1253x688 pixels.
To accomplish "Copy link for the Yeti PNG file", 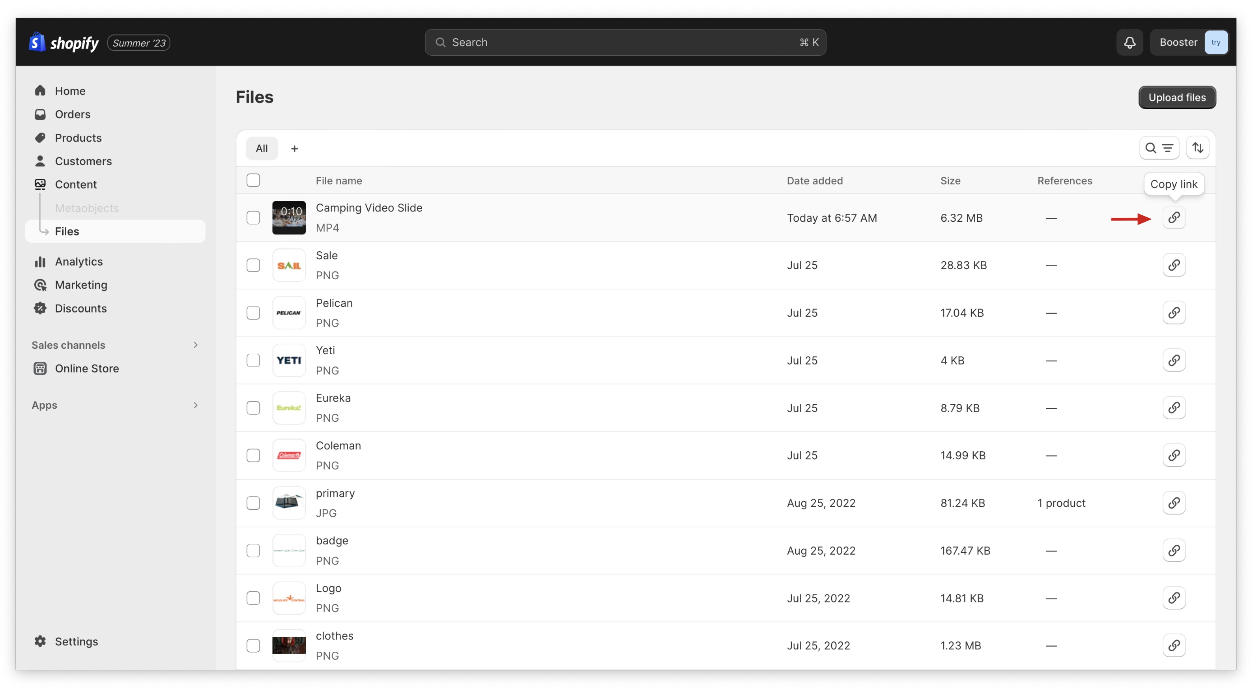I will coord(1174,360).
